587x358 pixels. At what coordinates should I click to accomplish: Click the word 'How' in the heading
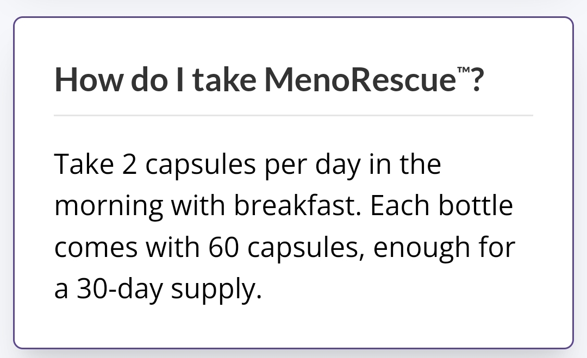click(89, 79)
